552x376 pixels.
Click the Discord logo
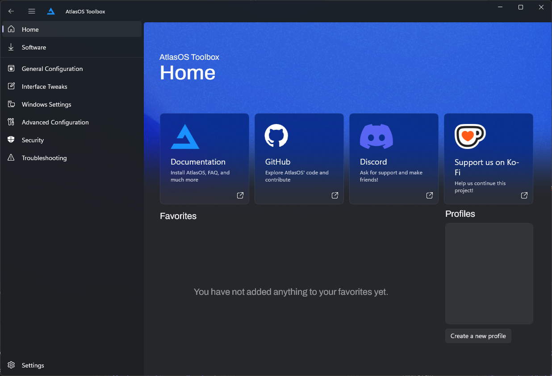pos(376,136)
